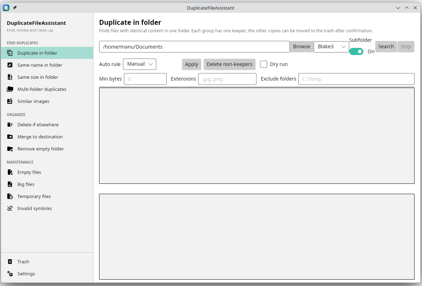Click the Remove empty folder icon
The image size is (422, 286).
click(x=10, y=149)
